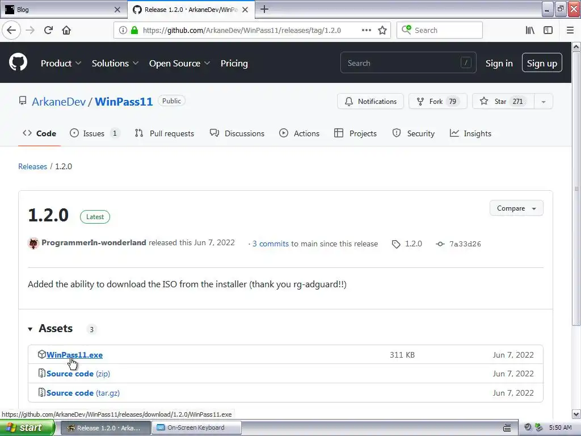Bookmark this page with the star icon
The height and width of the screenshot is (436, 581).
(x=382, y=30)
